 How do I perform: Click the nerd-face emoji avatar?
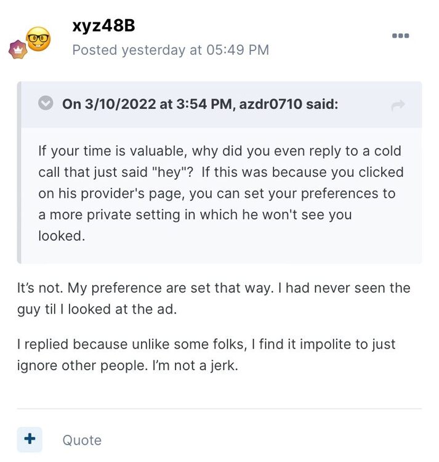(x=38, y=39)
